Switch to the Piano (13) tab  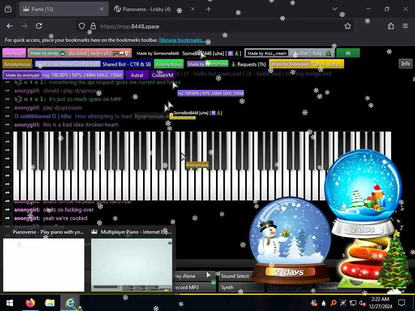[64, 9]
